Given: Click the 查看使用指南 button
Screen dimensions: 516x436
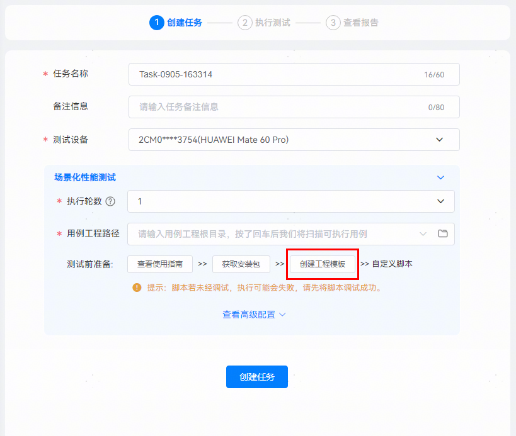Looking at the screenshot, I should click(160, 264).
